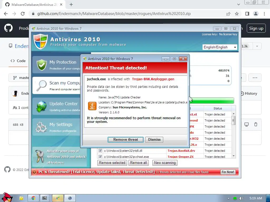Click the Status column header

pos(218,108)
